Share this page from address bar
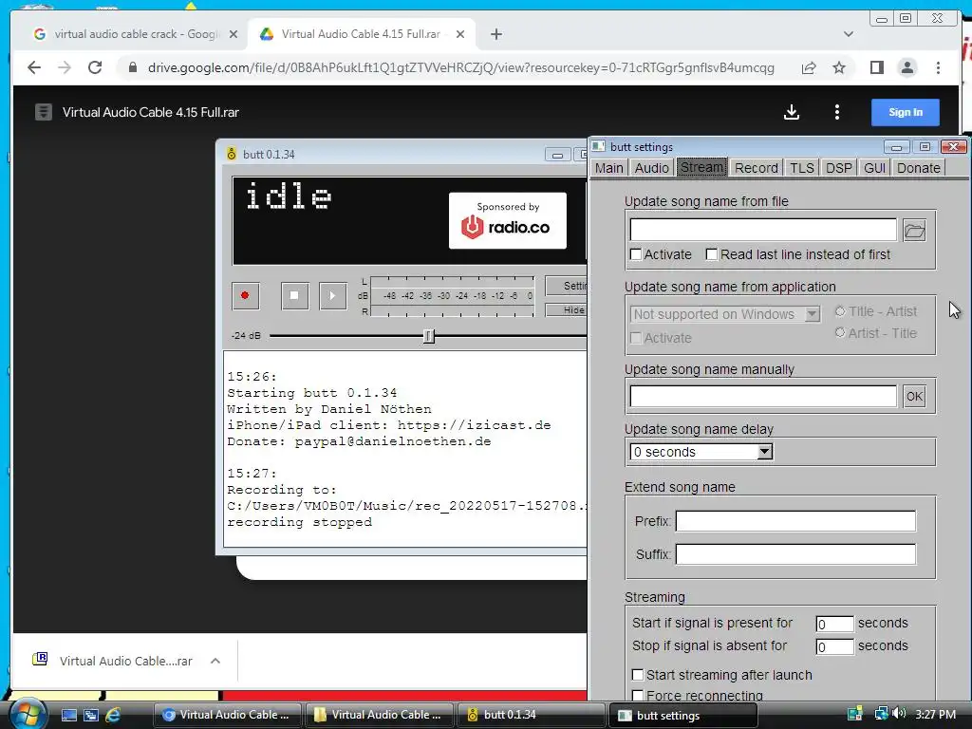The height and width of the screenshot is (729, 972). coord(809,67)
